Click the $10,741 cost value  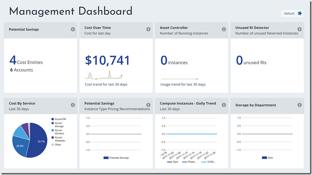tap(108, 60)
